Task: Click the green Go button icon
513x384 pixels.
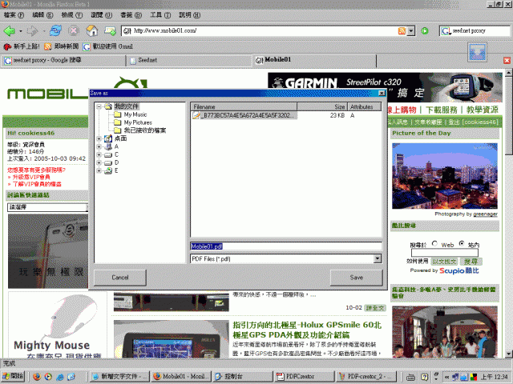Action: [425, 30]
